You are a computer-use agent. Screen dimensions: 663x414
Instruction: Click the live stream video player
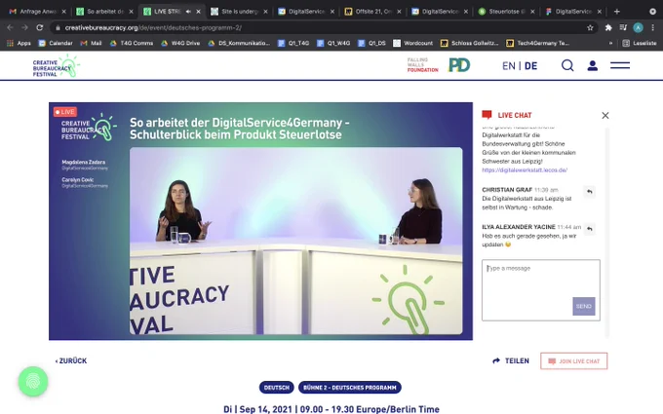tap(260, 221)
